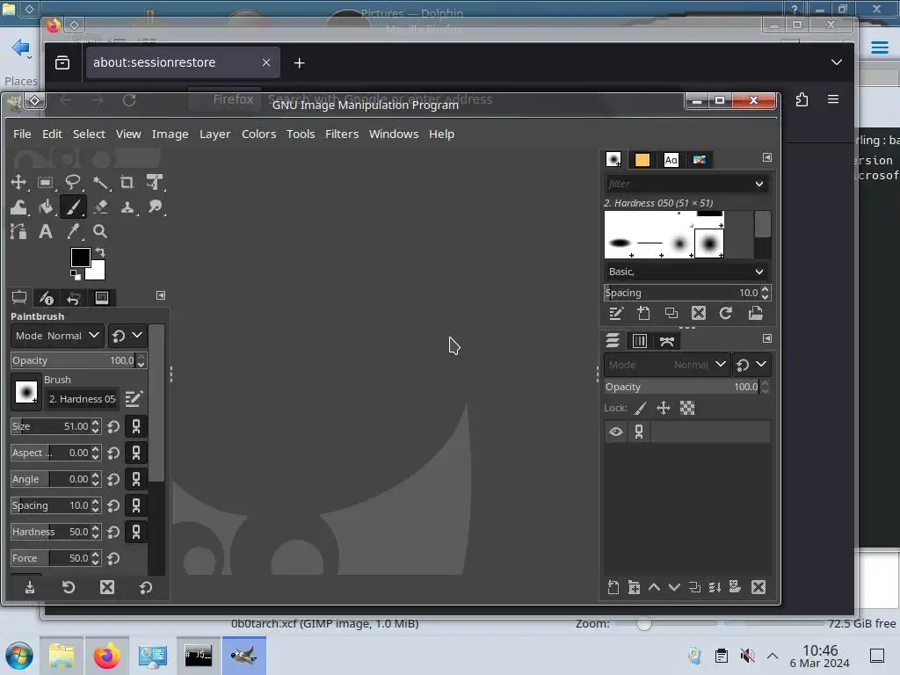Image resolution: width=900 pixels, height=675 pixels.
Task: Select the Paths tool
Action: [x=18, y=232]
